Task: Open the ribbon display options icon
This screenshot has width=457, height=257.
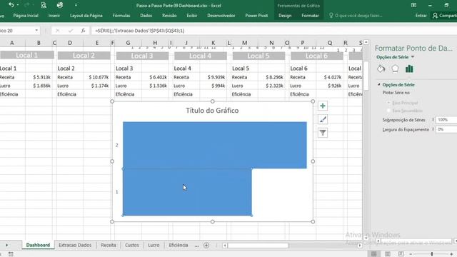Action: click(414, 5)
